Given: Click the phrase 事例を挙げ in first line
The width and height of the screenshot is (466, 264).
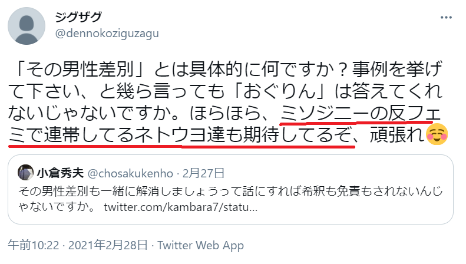Looking at the screenshot, I should [397, 69].
